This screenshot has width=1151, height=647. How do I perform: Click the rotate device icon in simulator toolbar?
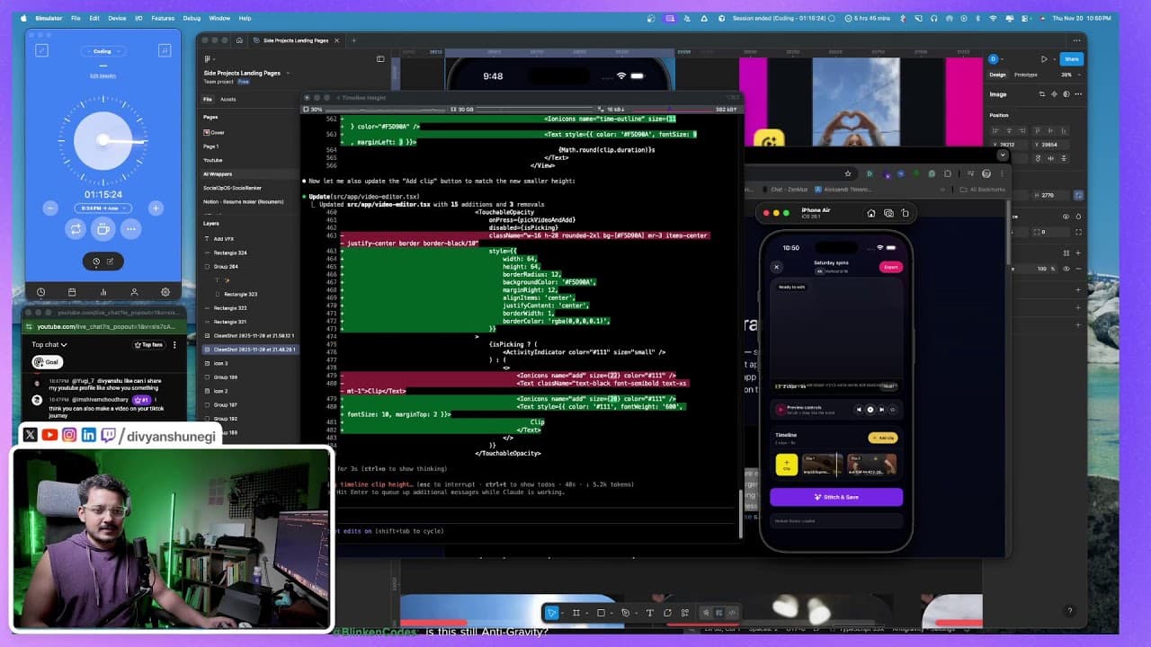point(906,214)
